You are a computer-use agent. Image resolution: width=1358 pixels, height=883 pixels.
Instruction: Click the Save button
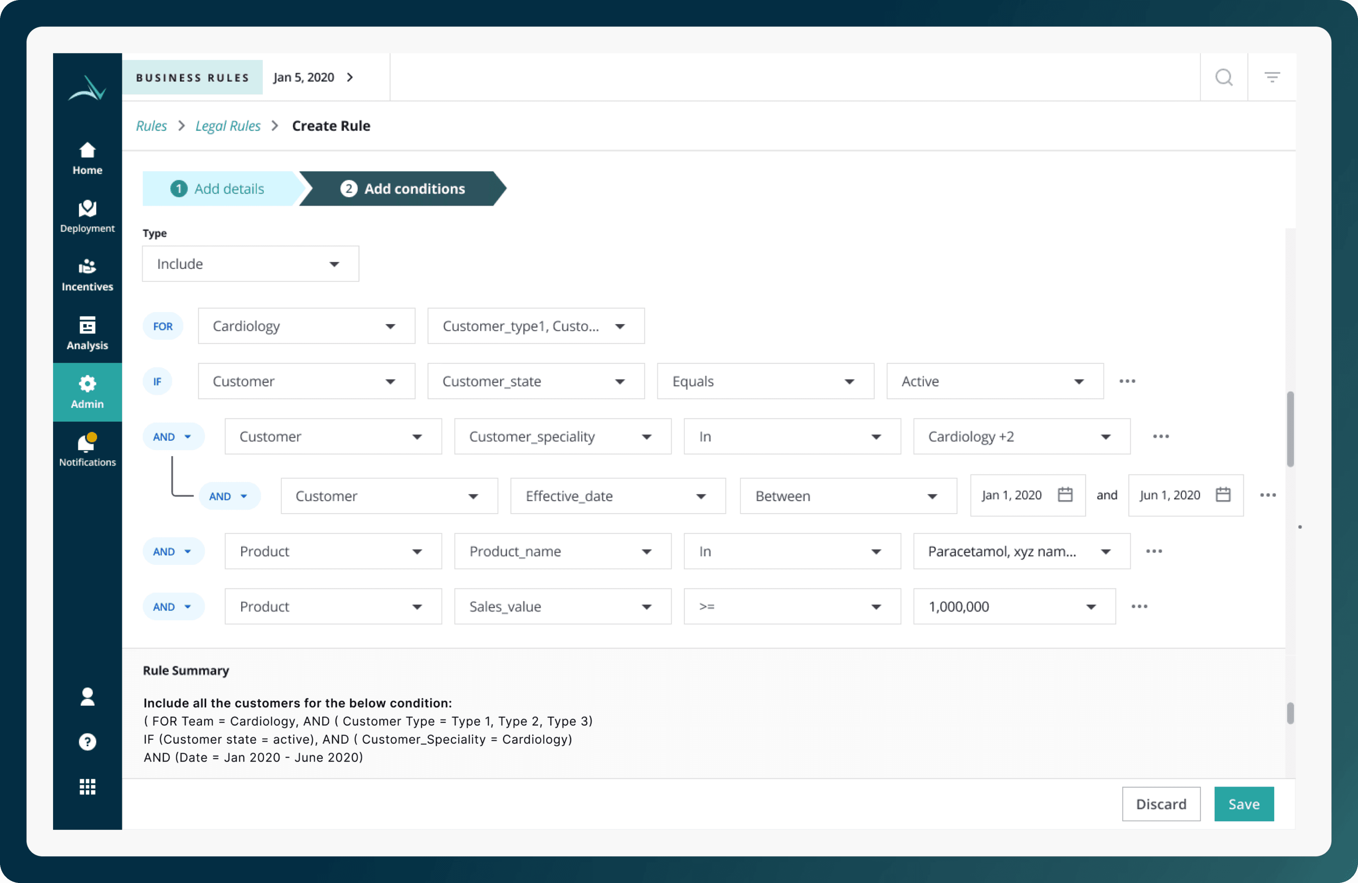click(1243, 804)
